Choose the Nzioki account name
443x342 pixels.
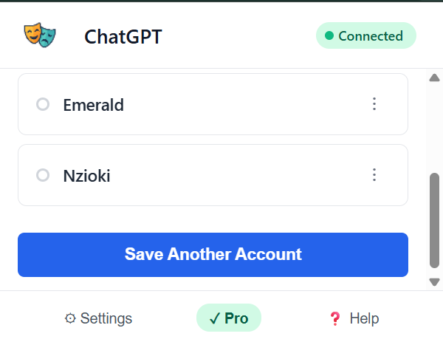86,176
